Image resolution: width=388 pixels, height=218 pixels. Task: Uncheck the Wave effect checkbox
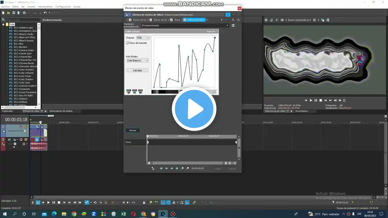pyautogui.click(x=172, y=20)
